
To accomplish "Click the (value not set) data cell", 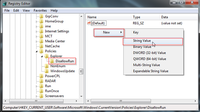I will click(172, 23).
